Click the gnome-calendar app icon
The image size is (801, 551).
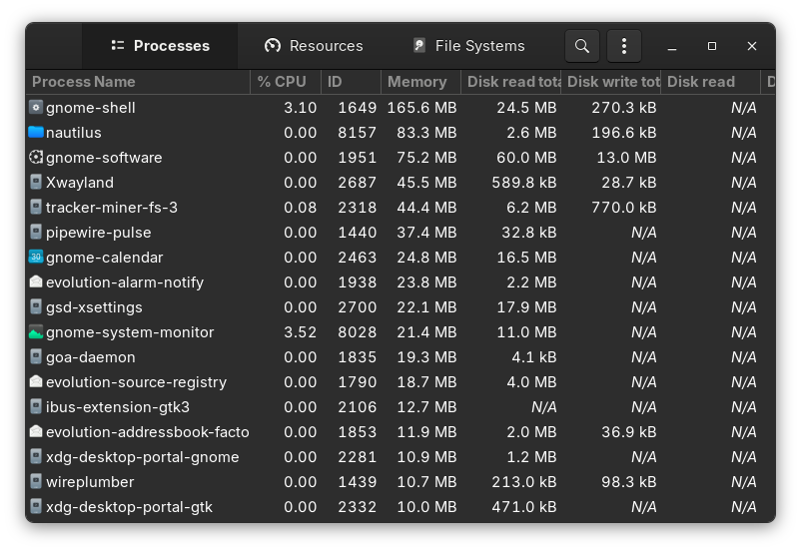[x=36, y=257]
